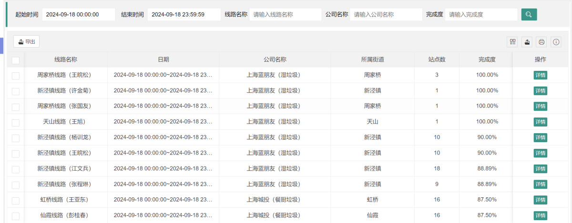This screenshot has width=572, height=223.
Task: Click the 日期 column header
Action: coord(163,59)
